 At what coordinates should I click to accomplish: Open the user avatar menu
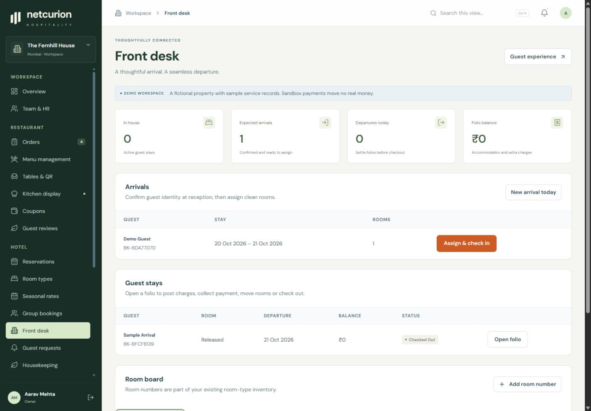566,13
